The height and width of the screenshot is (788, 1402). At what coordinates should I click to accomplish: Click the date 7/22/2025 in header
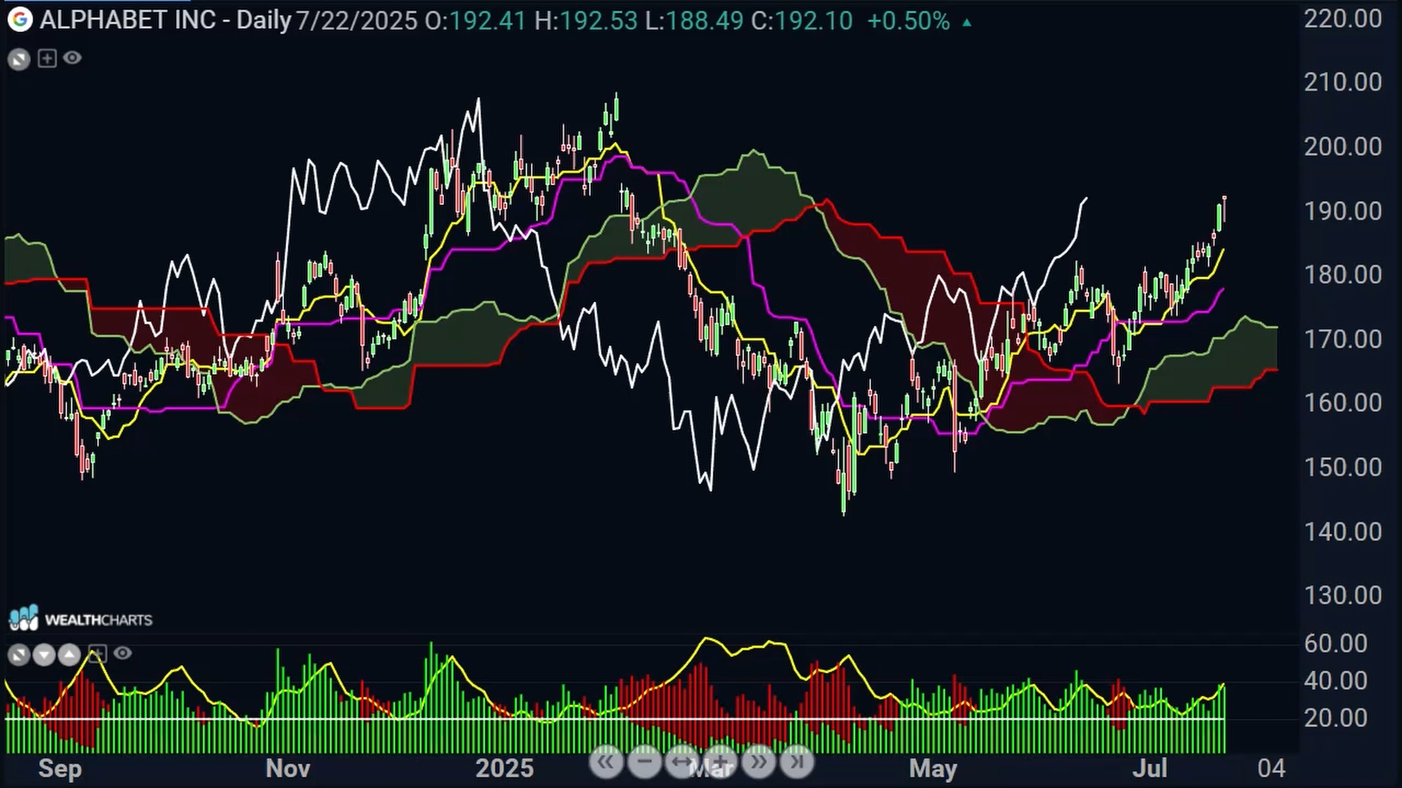356,20
